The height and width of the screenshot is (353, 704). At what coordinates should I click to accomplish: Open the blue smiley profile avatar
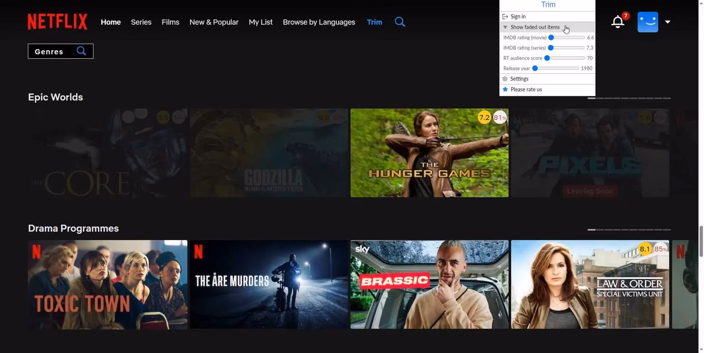pyautogui.click(x=648, y=22)
